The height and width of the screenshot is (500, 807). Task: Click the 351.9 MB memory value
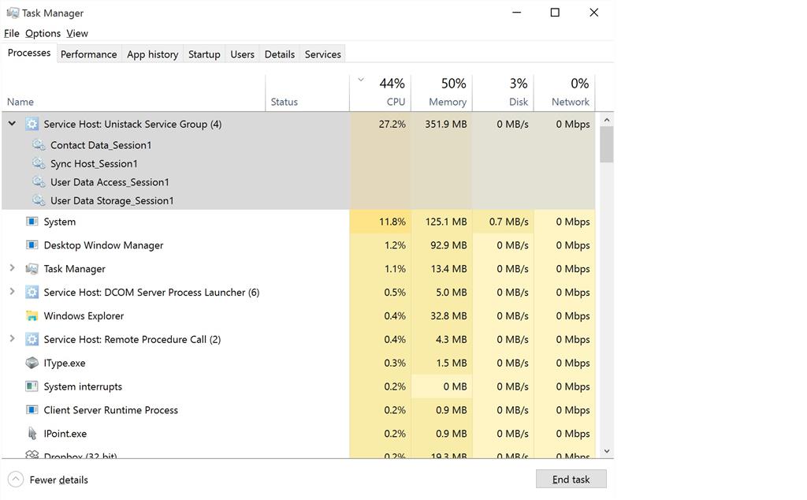coord(446,124)
